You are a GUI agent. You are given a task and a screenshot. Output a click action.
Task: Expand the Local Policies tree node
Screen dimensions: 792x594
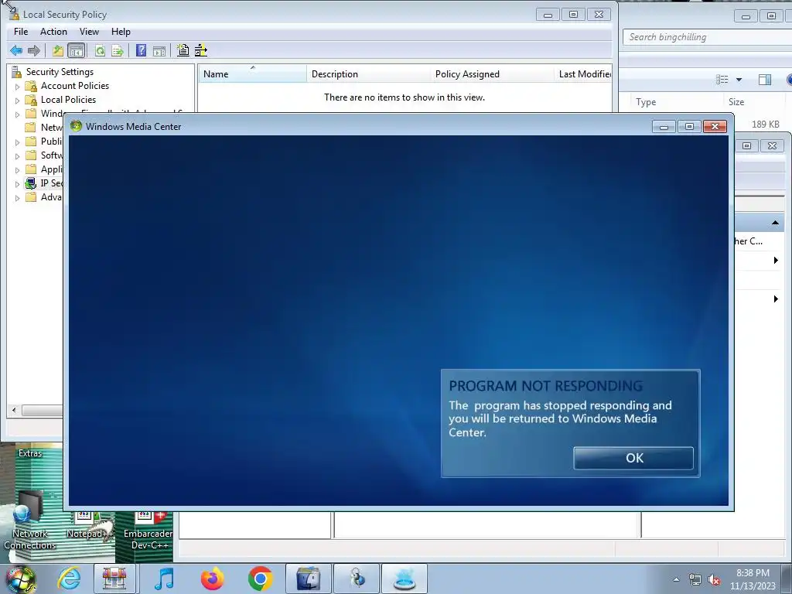[x=17, y=101]
